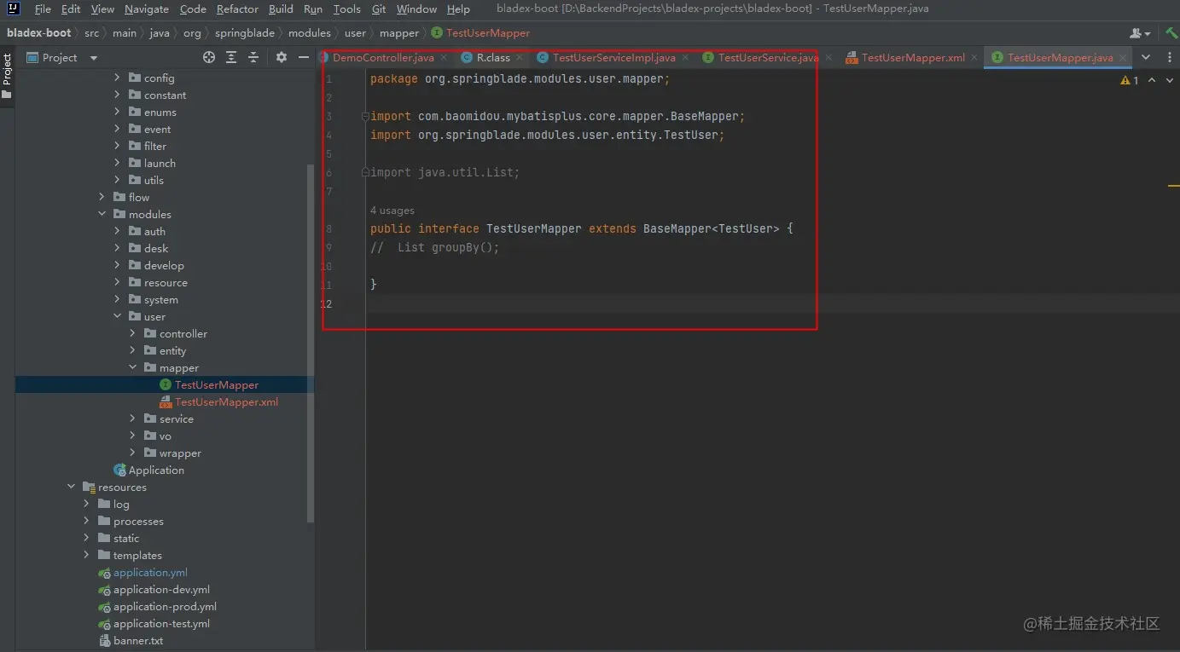The width and height of the screenshot is (1180, 652).
Task: Expand the flow folder
Action: click(102, 197)
